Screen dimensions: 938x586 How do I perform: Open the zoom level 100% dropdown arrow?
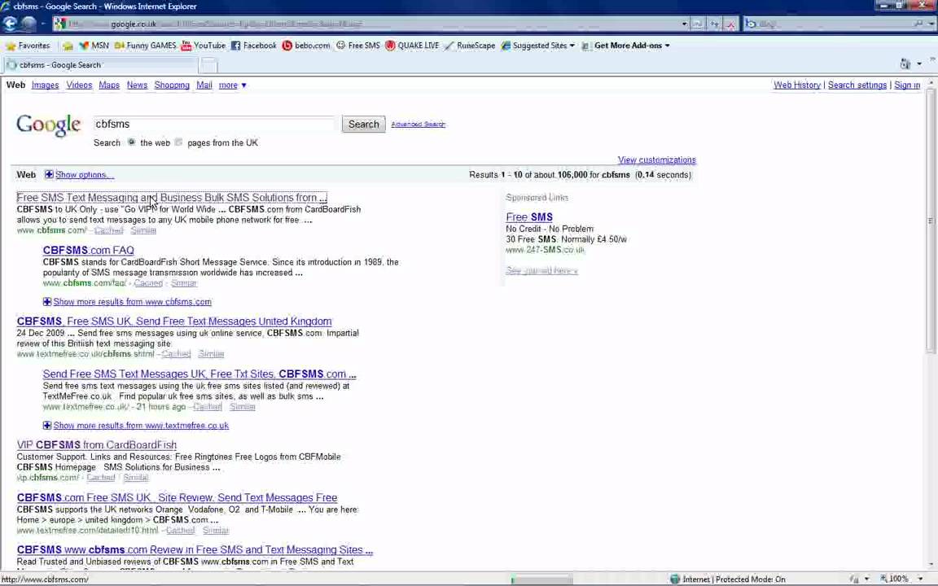point(921,579)
